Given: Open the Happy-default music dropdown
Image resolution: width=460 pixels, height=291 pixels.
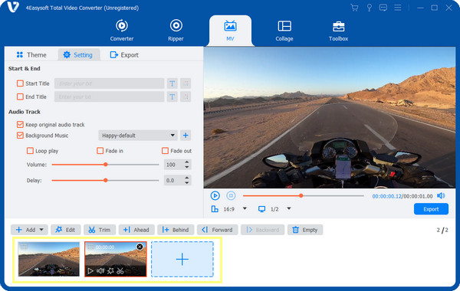Looking at the screenshot, I should (138, 136).
